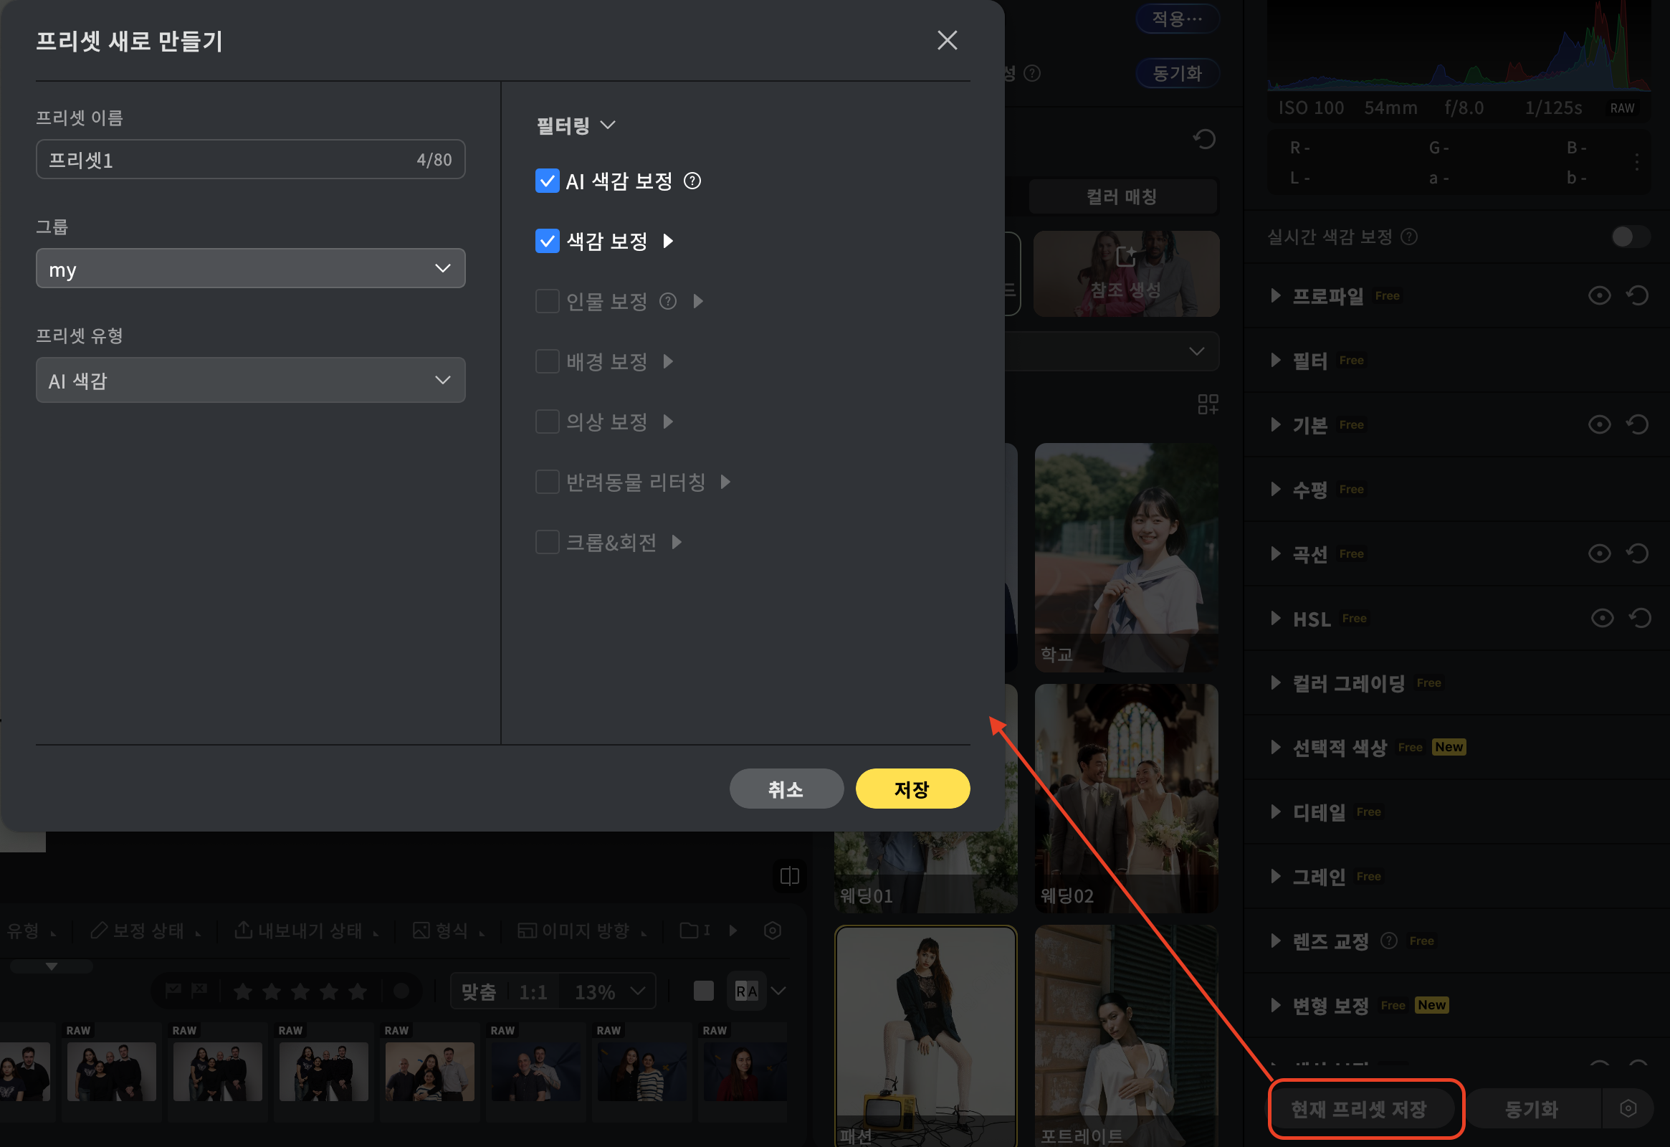Click the settings icon next to the bottom 동기화 button
1670x1147 pixels.
pyautogui.click(x=1628, y=1108)
